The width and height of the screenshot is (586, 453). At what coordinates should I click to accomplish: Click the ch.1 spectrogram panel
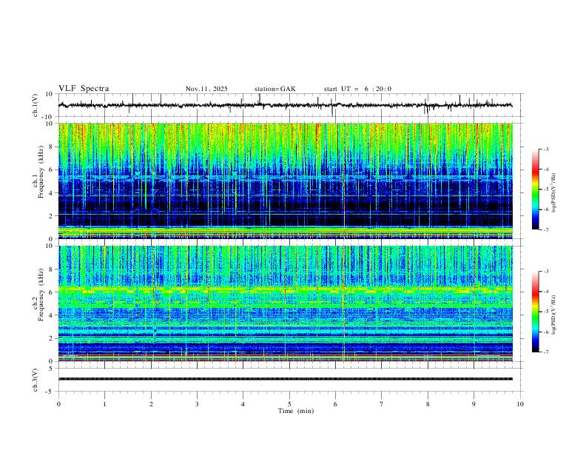tap(285, 181)
